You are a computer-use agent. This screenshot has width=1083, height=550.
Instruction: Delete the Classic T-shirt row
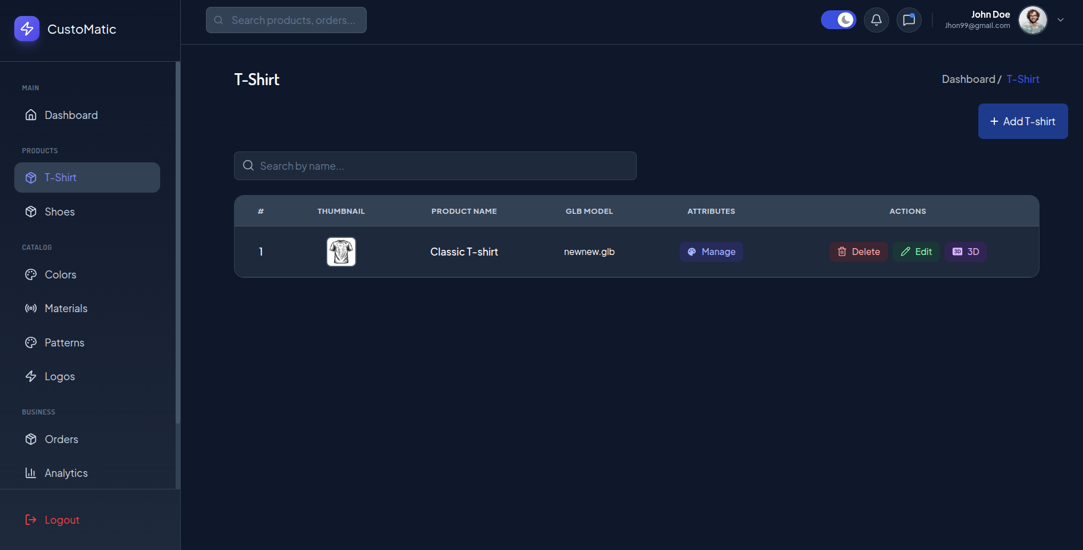point(859,252)
